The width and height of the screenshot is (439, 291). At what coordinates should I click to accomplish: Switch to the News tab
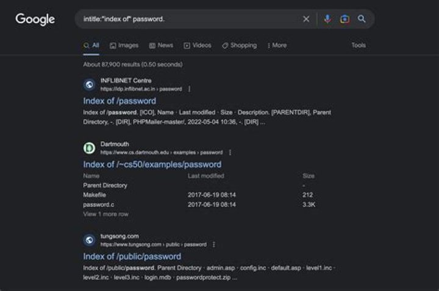pyautogui.click(x=161, y=45)
